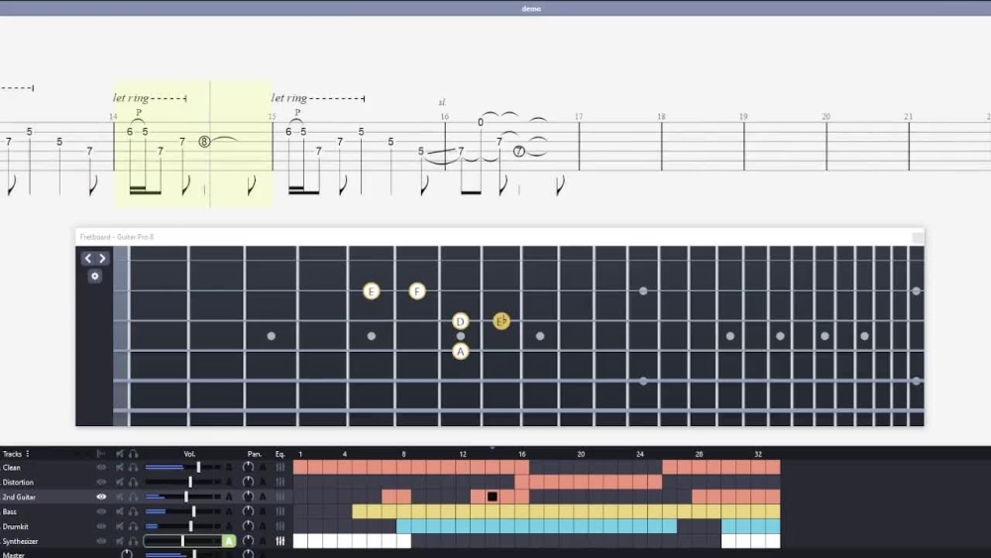Mute the Bass track
Viewport: 991px width, 558px height.
[x=120, y=511]
